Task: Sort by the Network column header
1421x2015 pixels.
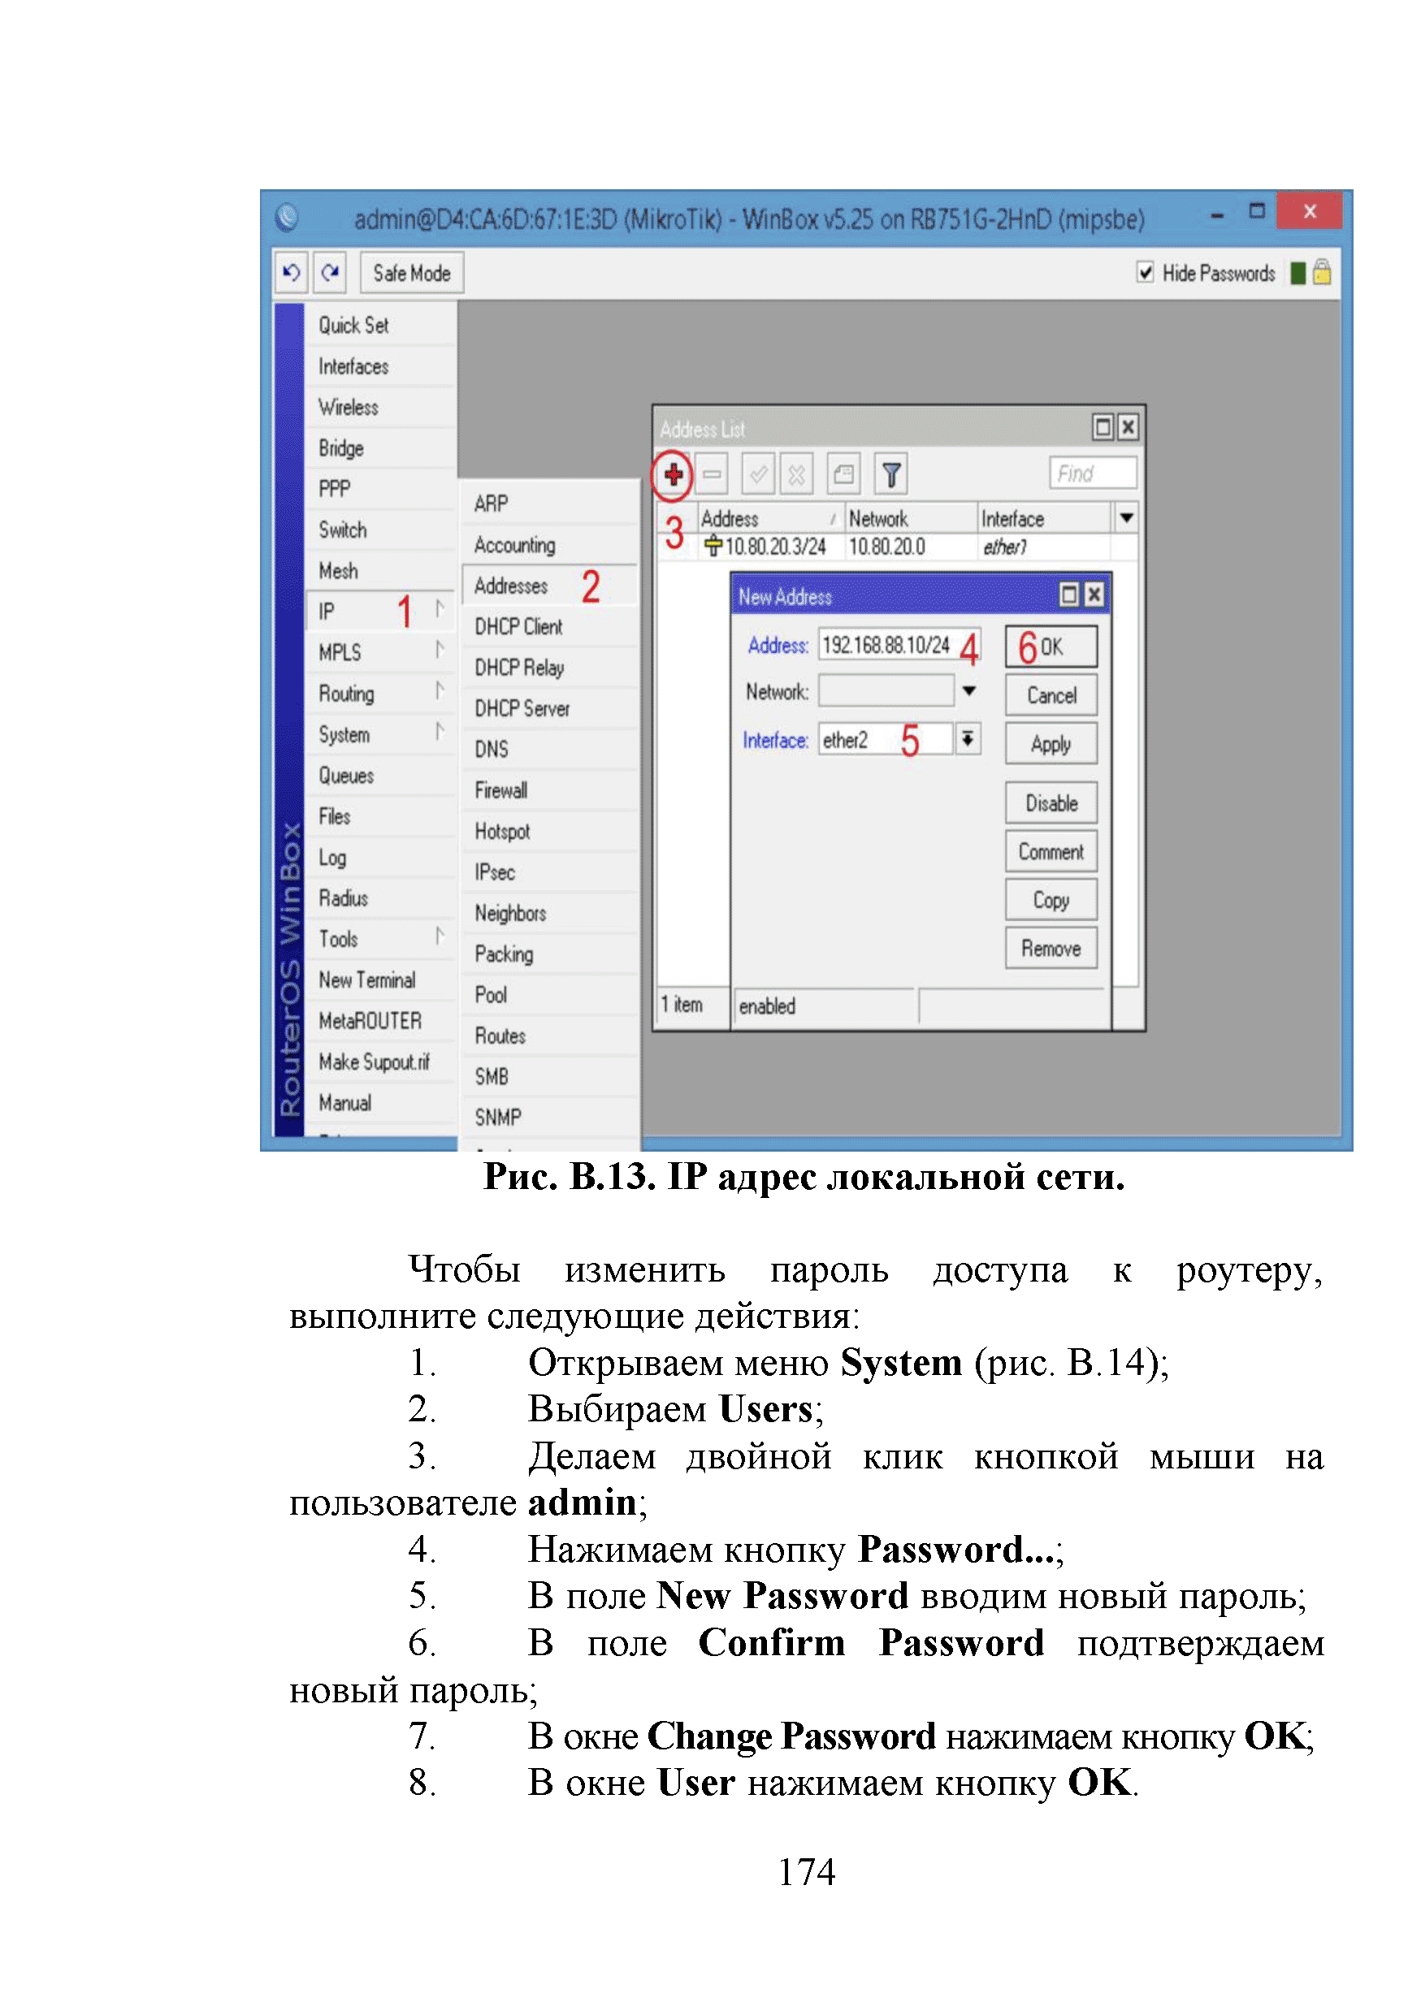Action: click(911, 519)
